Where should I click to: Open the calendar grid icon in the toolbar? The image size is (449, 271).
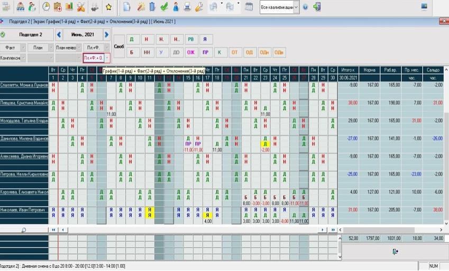click(x=249, y=7)
